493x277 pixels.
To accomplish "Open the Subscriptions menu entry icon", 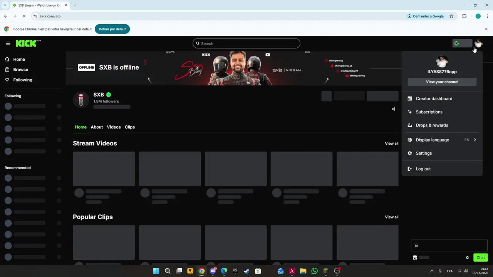I will (409, 112).
